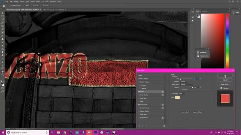Viewport: 241px width, 135px height.
Task: Select the Magic Wand tool
Action: point(3,23)
